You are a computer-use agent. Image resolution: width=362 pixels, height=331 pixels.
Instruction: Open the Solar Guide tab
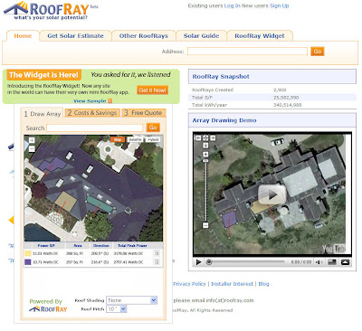(201, 36)
